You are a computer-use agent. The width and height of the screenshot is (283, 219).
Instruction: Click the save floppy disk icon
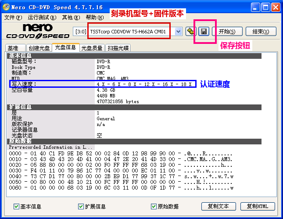(204, 31)
